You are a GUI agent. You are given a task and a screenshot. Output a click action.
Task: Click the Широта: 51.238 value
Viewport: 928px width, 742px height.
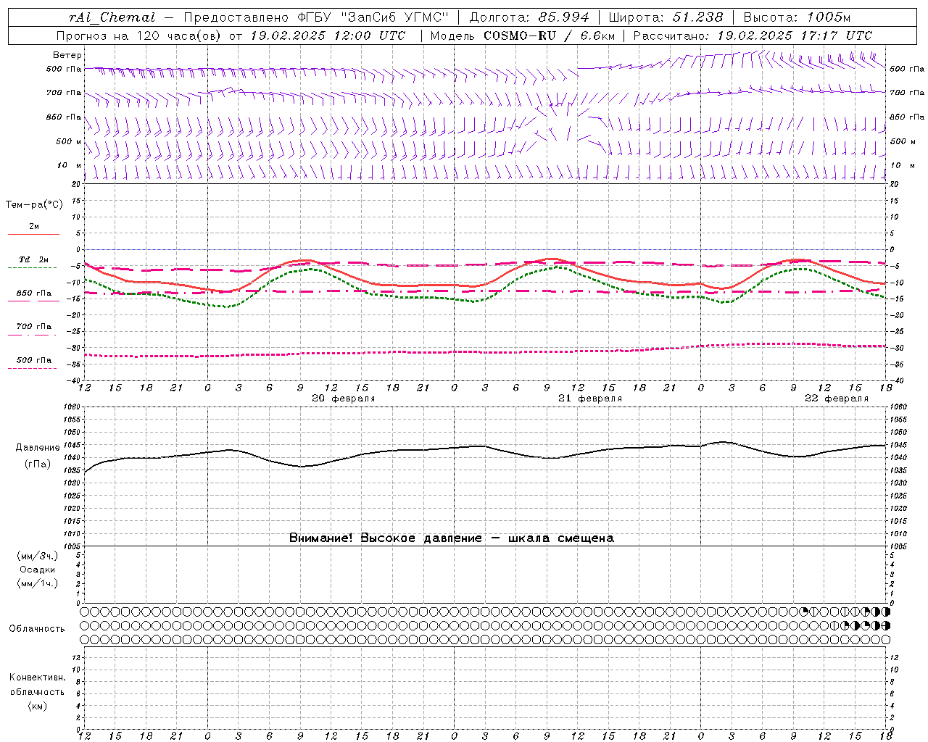tap(666, 17)
